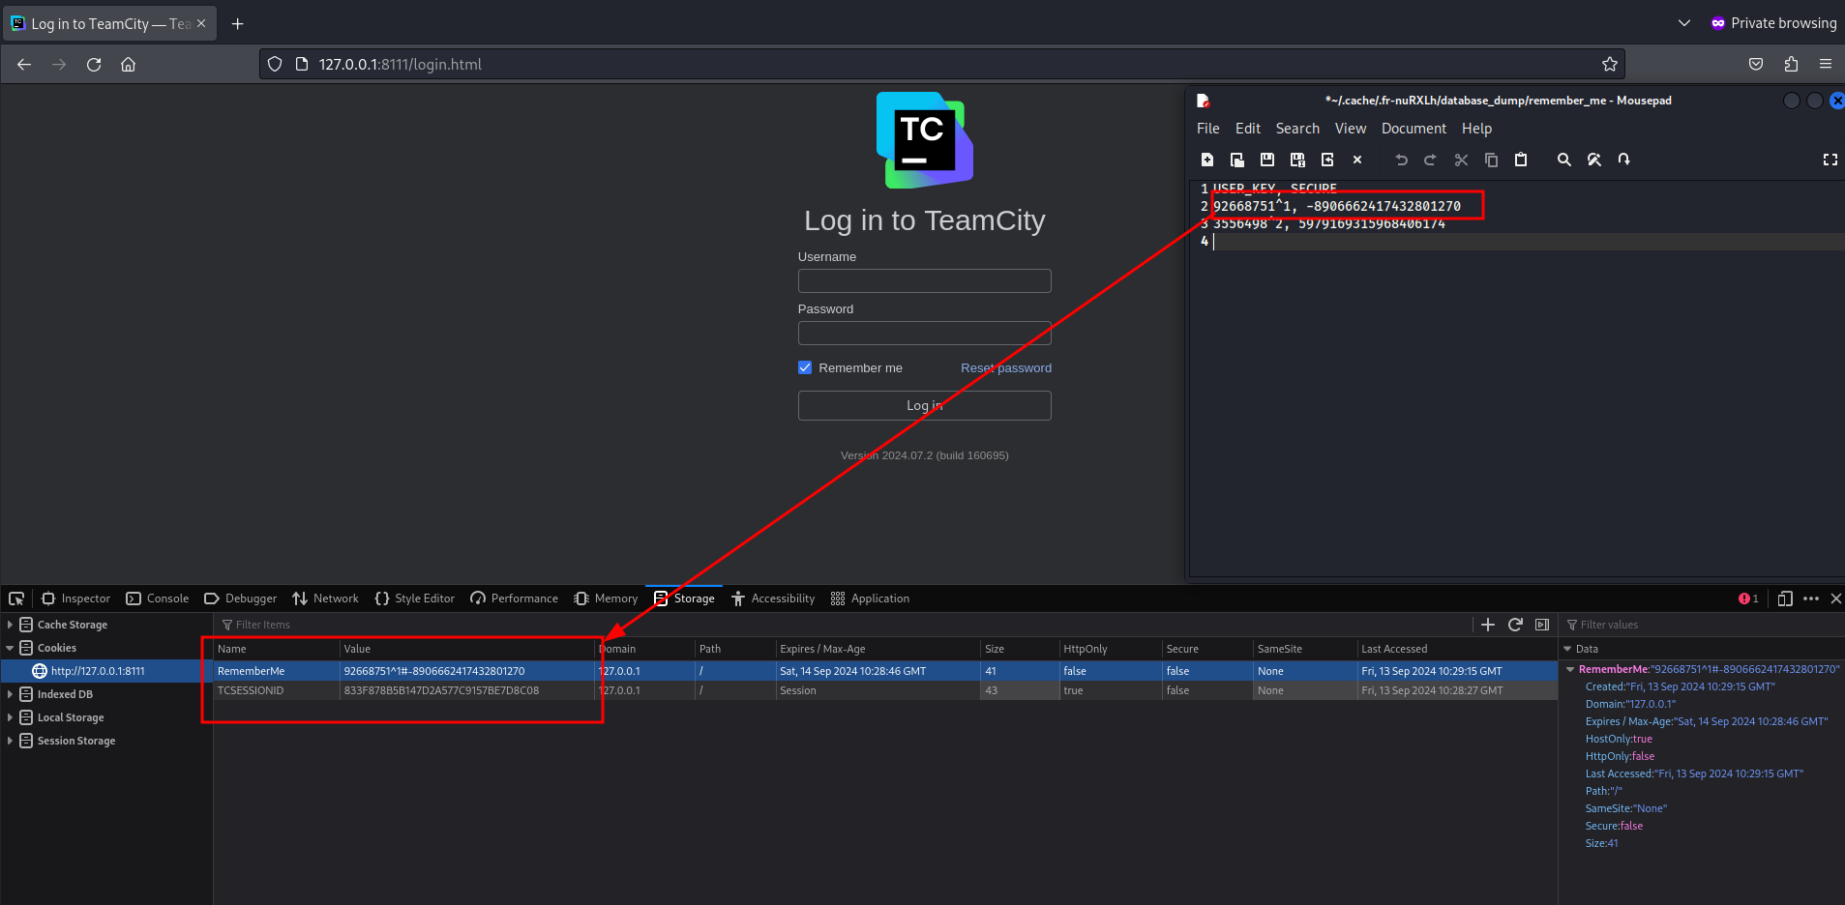Open the Firefox hamburger application menu

tap(1826, 65)
